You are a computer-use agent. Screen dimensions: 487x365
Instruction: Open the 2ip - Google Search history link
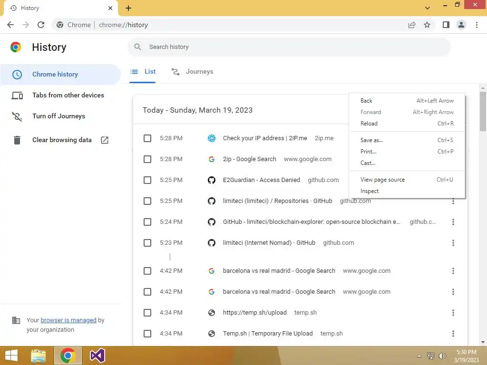(x=249, y=159)
